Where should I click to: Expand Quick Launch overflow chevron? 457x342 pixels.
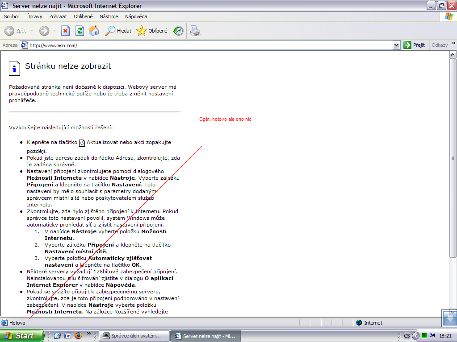tap(89, 334)
